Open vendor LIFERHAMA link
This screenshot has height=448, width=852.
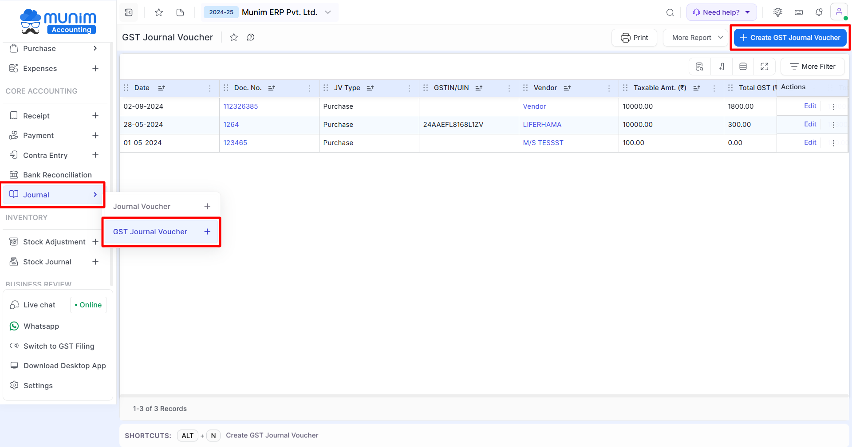[542, 125]
